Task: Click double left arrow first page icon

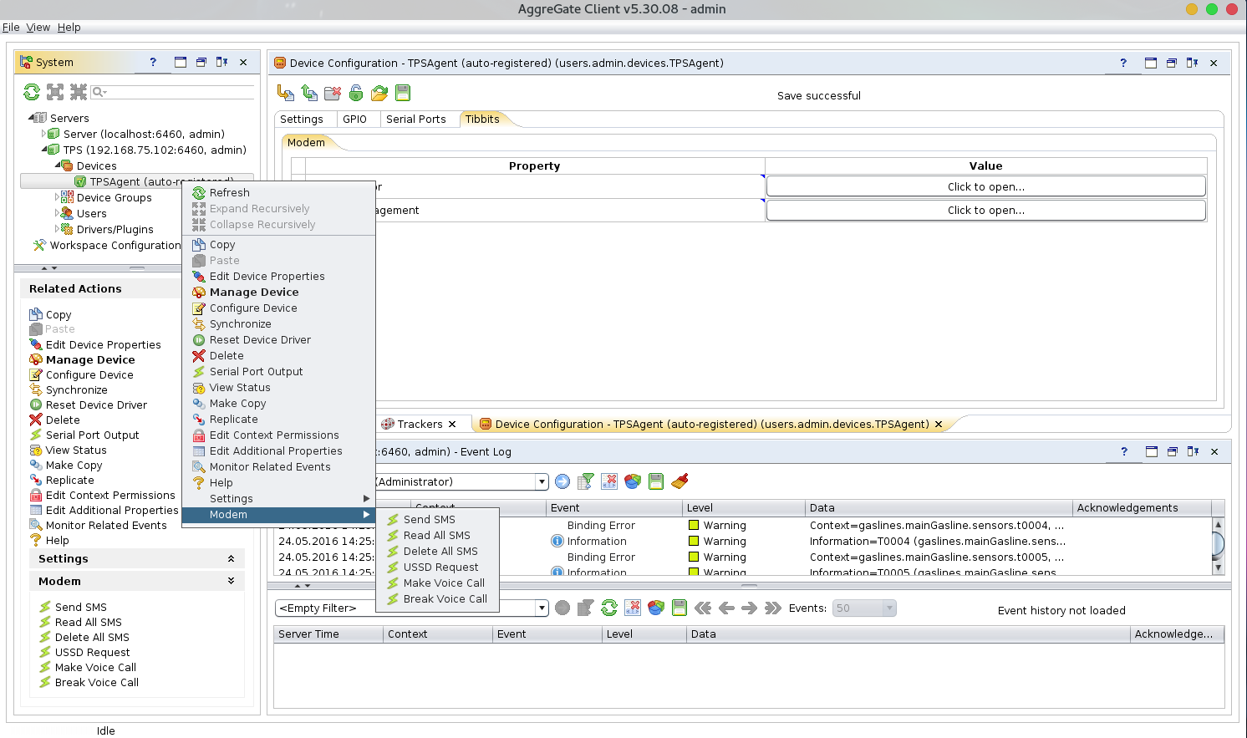Action: [703, 608]
